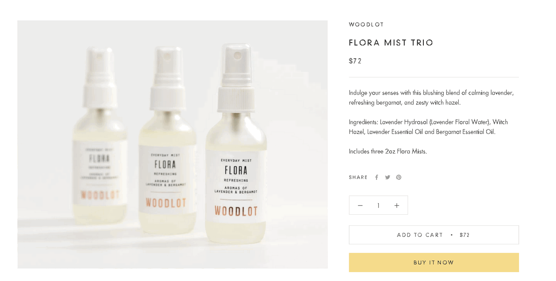Click the sharp front bottle in photo
Viewport: 556px width, 281px height.
coord(236,143)
